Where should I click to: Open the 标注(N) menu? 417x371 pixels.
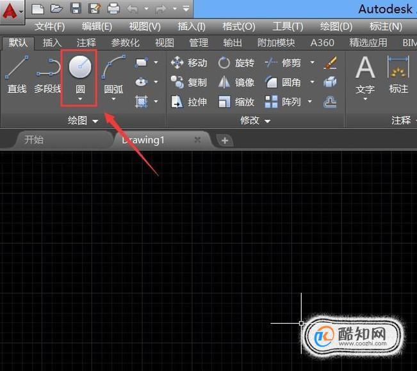(x=386, y=26)
